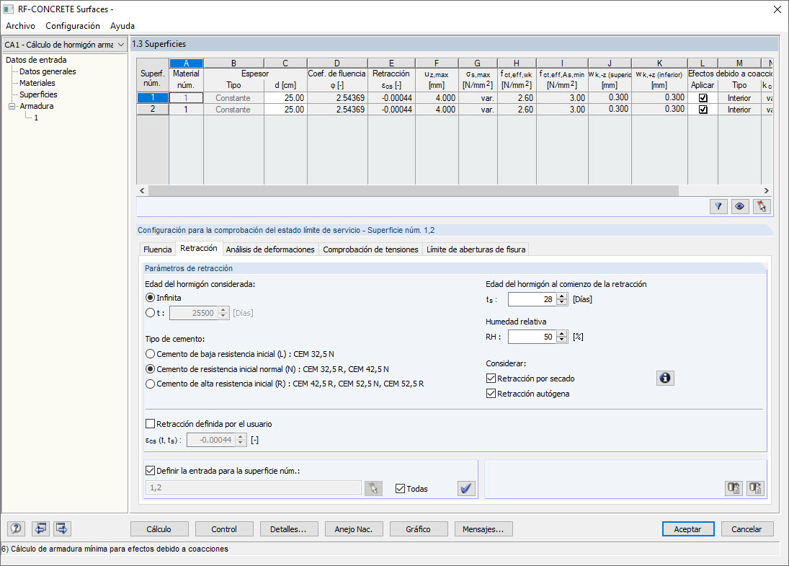Open the shrinkage info icon
This screenshot has height=566, width=789.
665,378
